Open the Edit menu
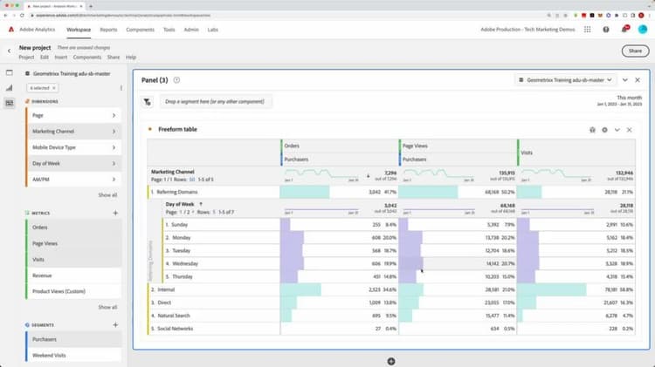Image resolution: width=655 pixels, height=367 pixels. coord(45,58)
